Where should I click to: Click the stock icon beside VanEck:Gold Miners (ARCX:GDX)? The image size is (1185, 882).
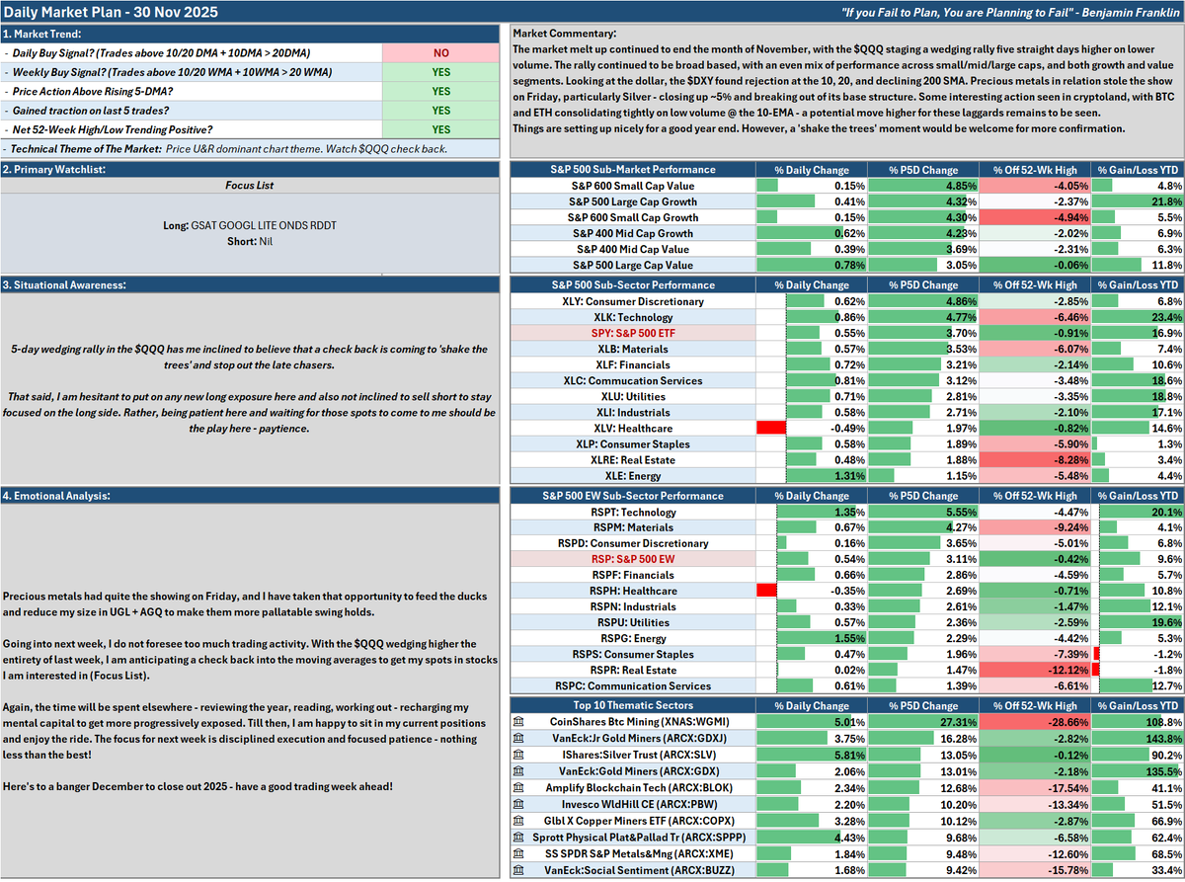(519, 771)
